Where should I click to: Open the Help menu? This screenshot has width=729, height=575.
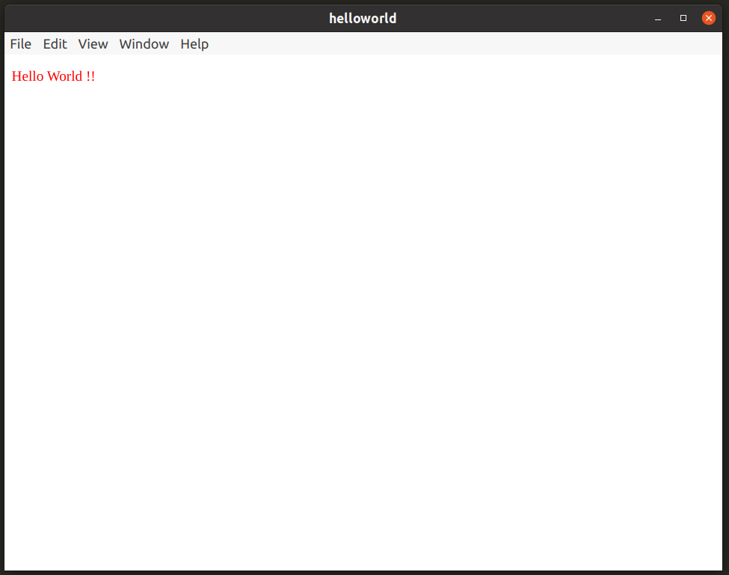coord(194,43)
